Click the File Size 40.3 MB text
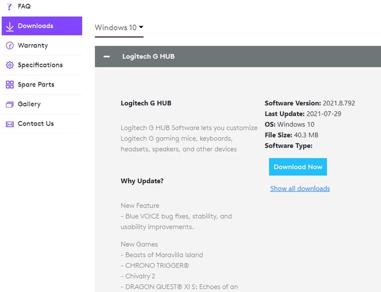 click(291, 135)
